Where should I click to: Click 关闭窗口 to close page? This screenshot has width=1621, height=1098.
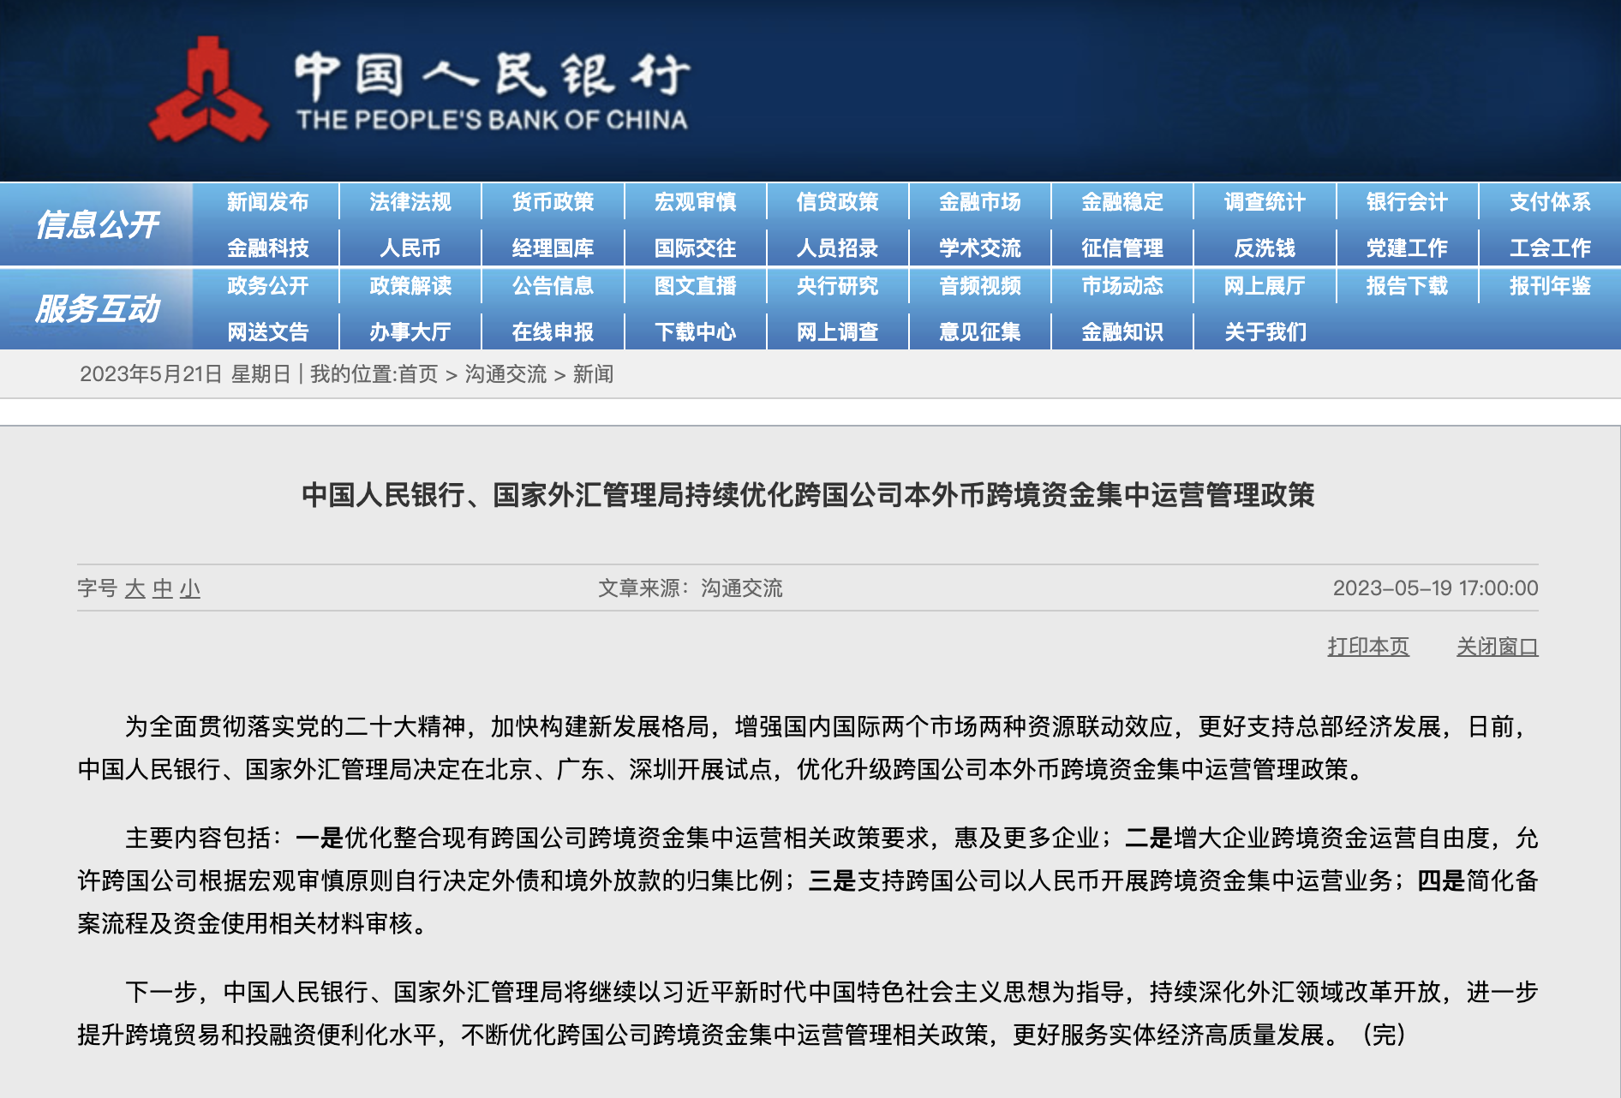click(1497, 647)
